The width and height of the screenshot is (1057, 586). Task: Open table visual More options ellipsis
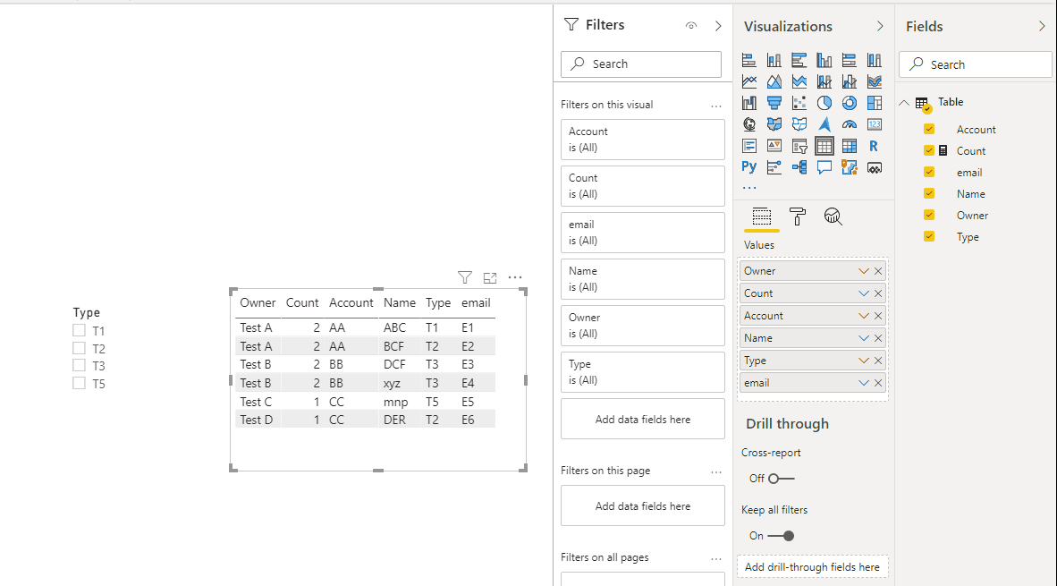(515, 277)
